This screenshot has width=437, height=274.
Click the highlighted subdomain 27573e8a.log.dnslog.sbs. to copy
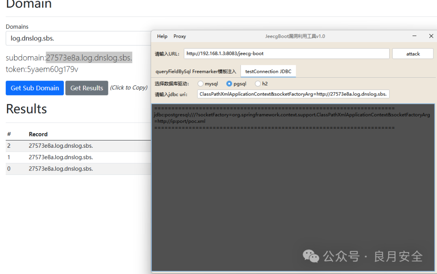(x=89, y=57)
